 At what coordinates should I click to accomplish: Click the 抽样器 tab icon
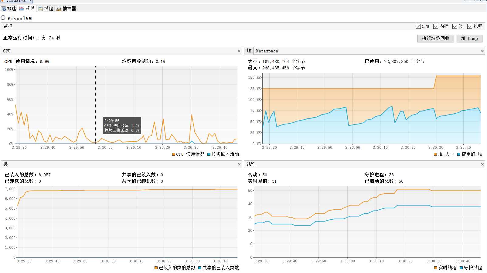pos(59,9)
